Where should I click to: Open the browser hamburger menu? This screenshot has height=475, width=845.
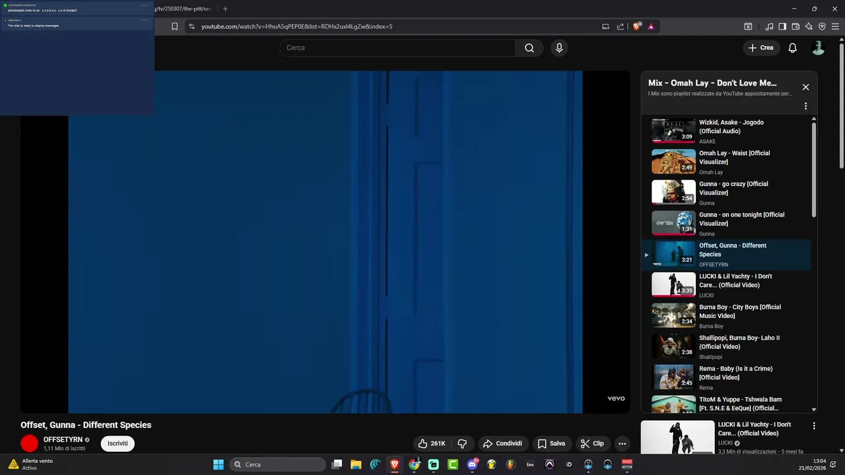[835, 26]
